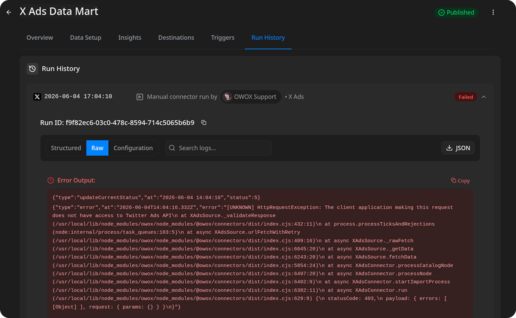The image size is (516, 318).
Task: Click the Published status badge
Action: [x=456, y=12]
